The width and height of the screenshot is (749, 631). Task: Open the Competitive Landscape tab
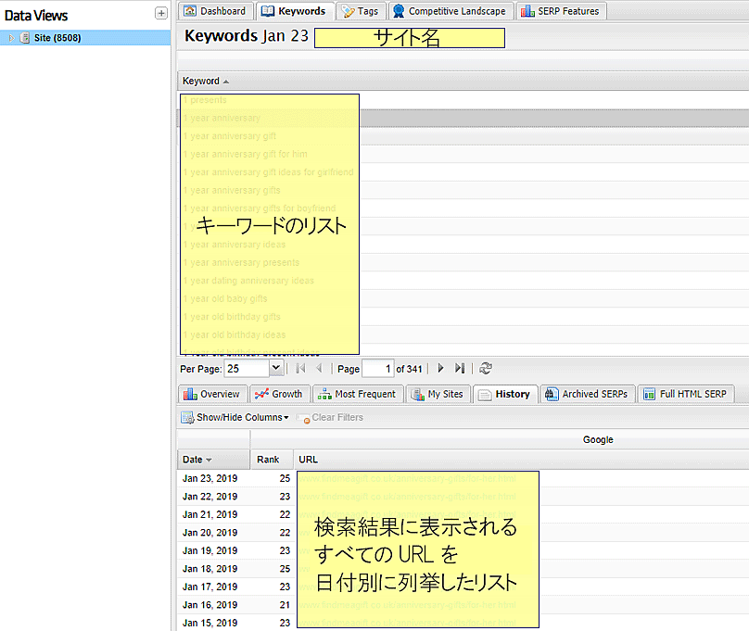[x=450, y=11]
